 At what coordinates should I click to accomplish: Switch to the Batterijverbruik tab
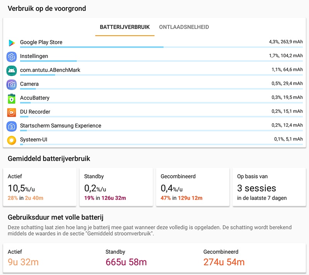[x=125, y=27]
